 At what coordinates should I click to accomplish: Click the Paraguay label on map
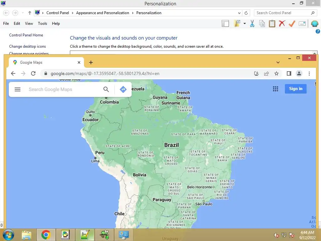[162, 200]
